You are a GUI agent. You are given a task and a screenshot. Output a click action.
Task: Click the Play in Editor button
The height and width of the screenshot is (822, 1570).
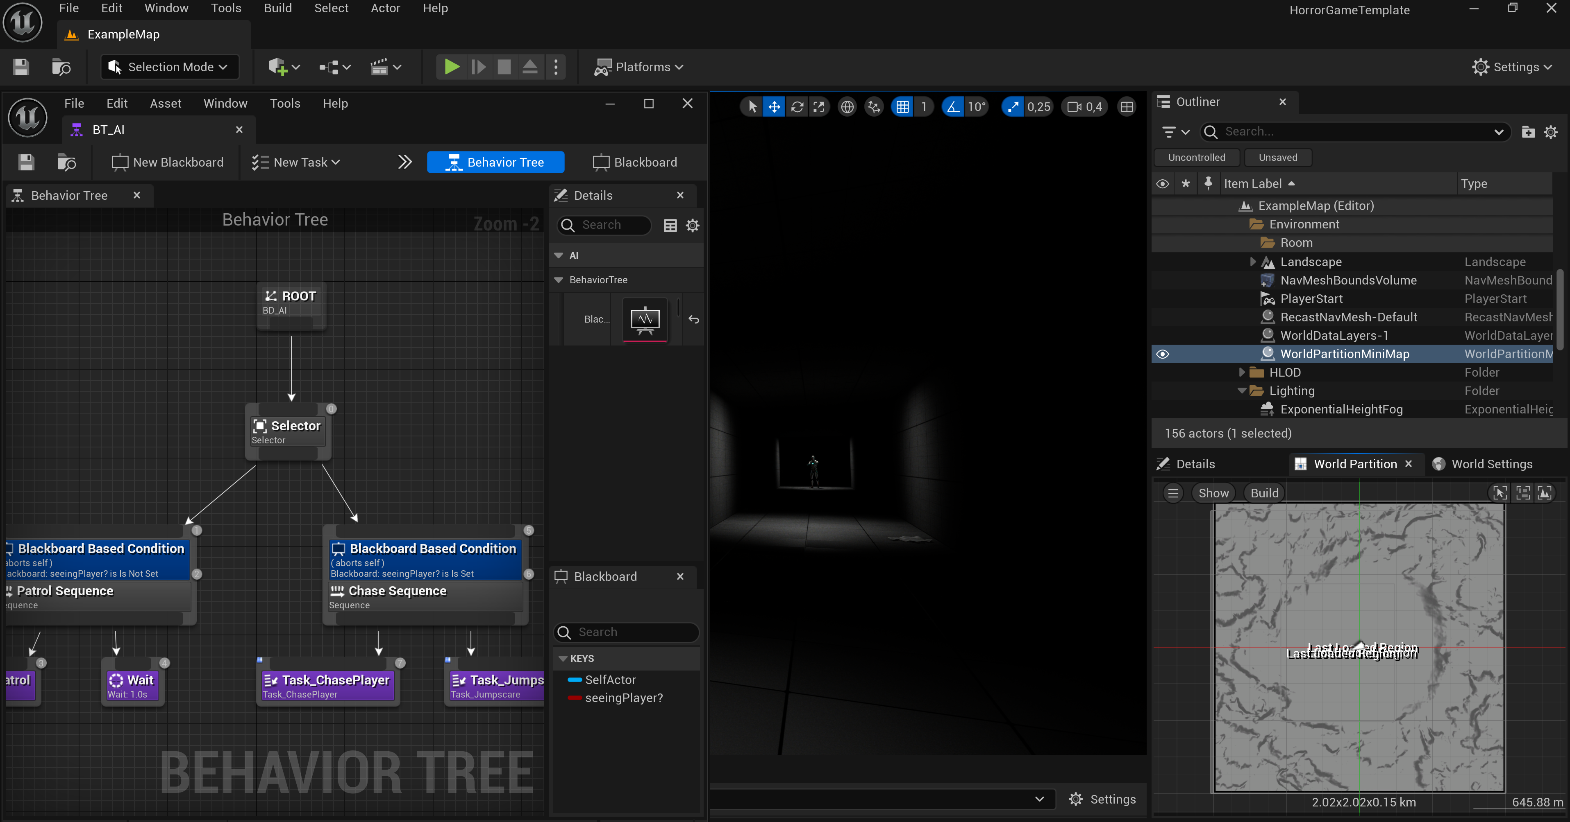(451, 67)
